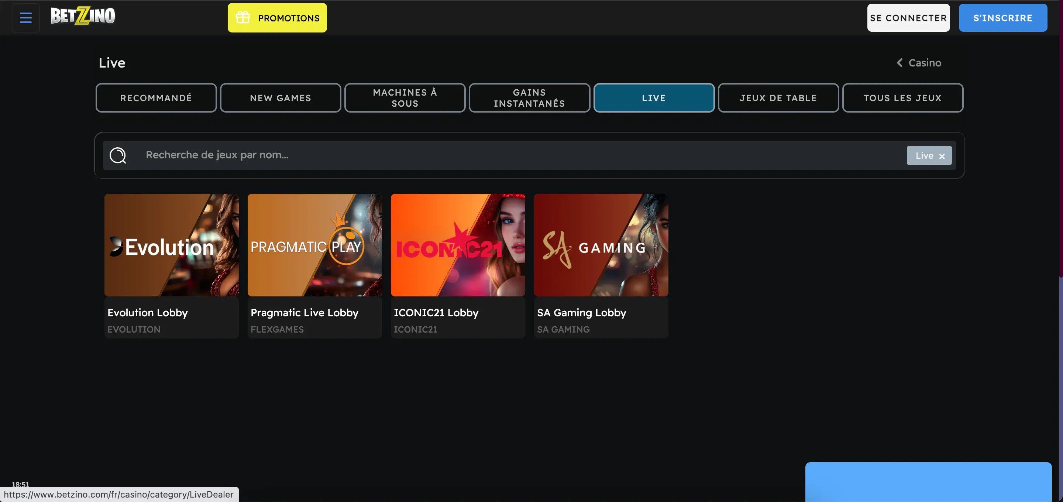Remove the Live filter tag

[942, 156]
